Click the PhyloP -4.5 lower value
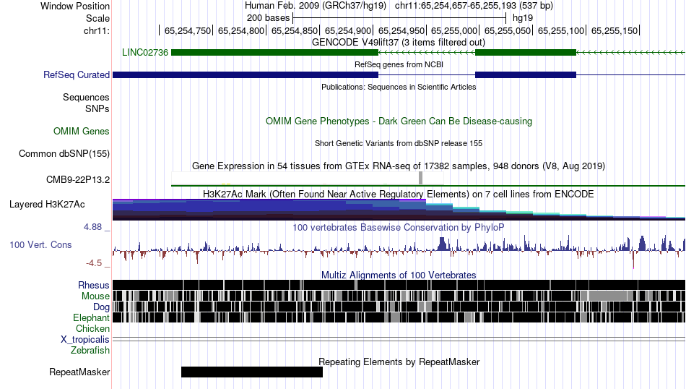This screenshot has width=686, height=389. (x=94, y=263)
